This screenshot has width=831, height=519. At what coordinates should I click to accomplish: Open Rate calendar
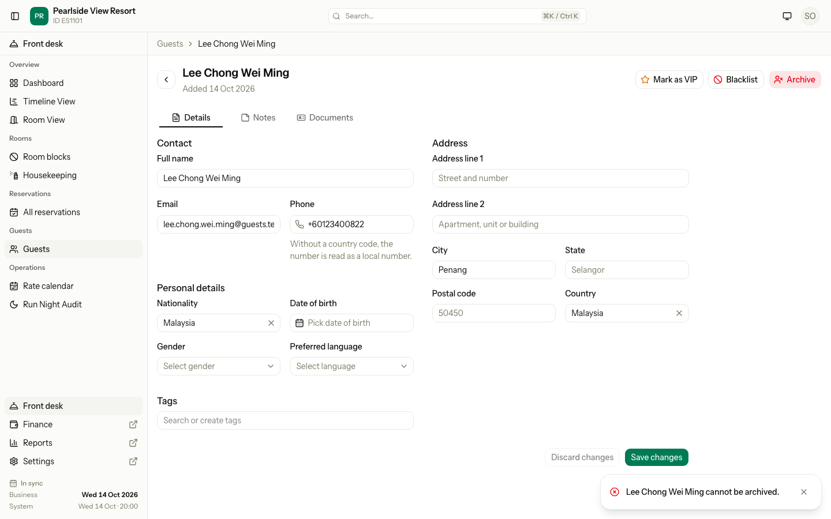point(73,286)
